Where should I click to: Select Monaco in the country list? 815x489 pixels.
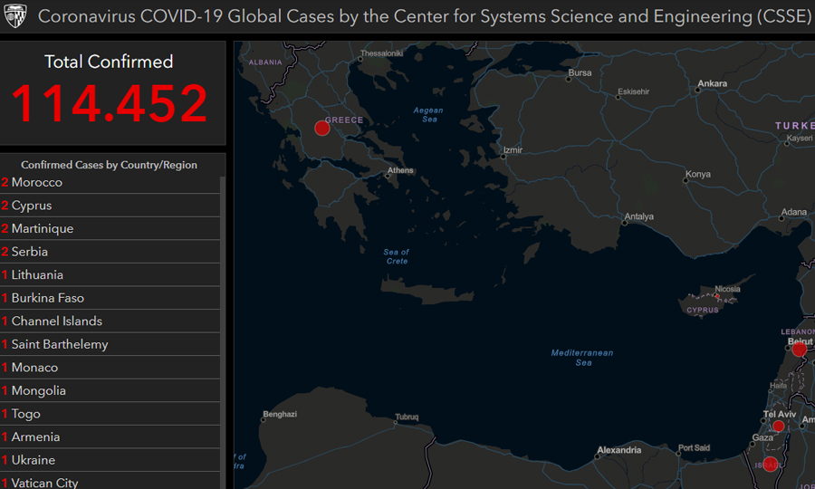coord(110,368)
